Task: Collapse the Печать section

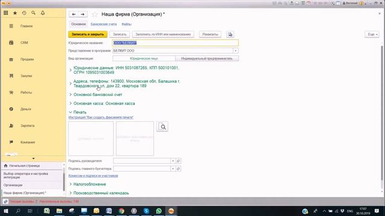Action: [80, 112]
